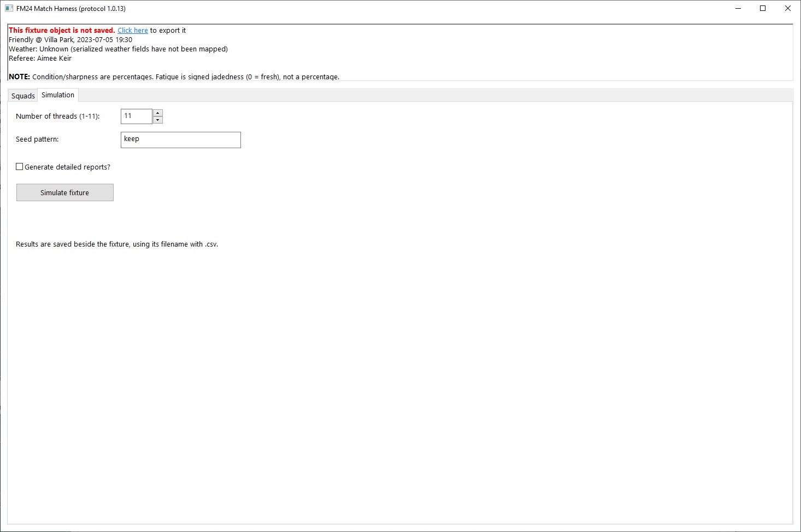Decrease thread count with down arrow

[x=158, y=120]
